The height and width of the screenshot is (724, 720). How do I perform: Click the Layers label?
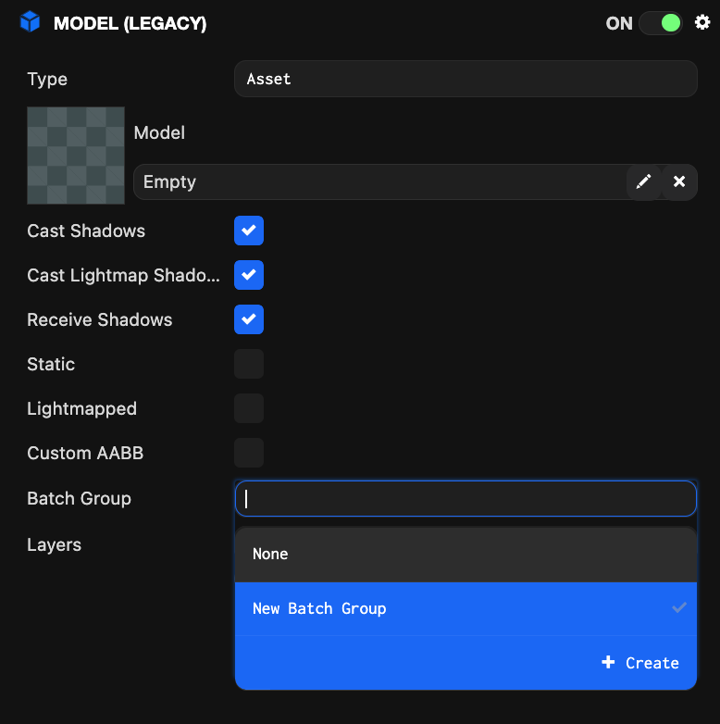tap(54, 544)
